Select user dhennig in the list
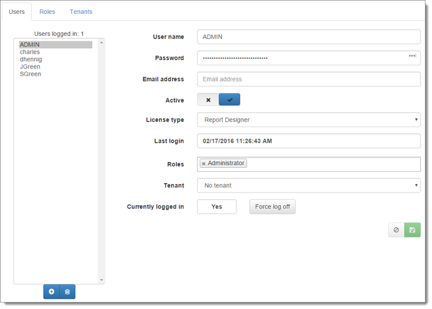The height and width of the screenshot is (309, 432). [x=31, y=59]
